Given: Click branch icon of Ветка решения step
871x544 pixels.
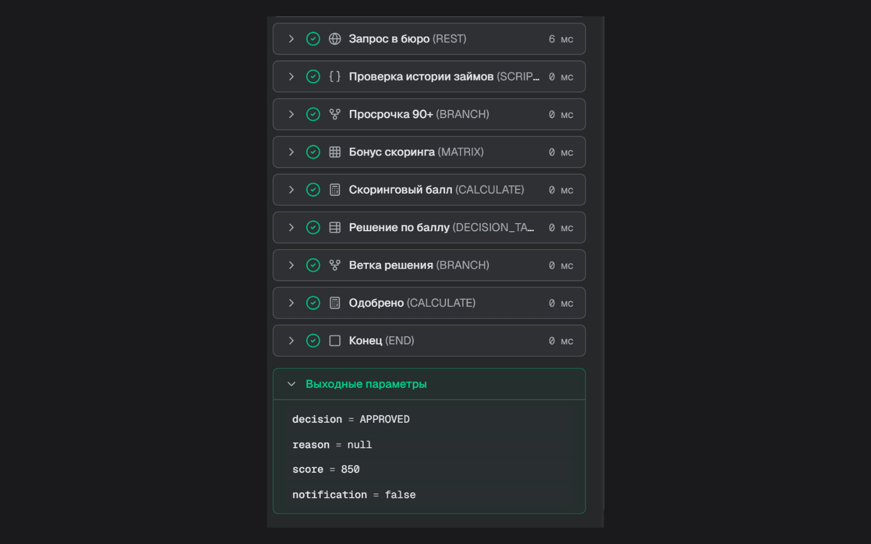Looking at the screenshot, I should point(335,265).
